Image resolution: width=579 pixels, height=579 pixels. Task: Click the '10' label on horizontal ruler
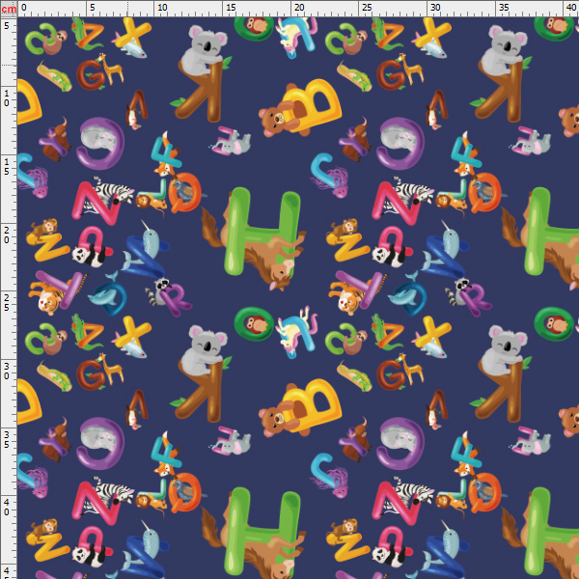[x=162, y=8]
